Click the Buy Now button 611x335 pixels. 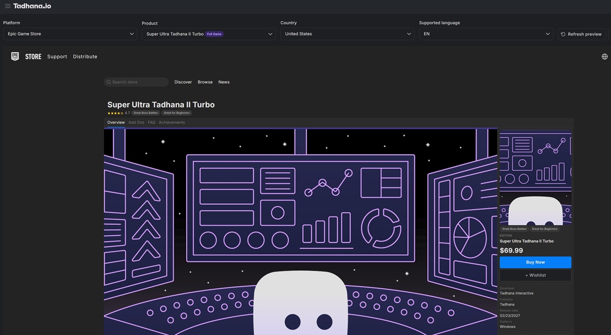tap(536, 262)
